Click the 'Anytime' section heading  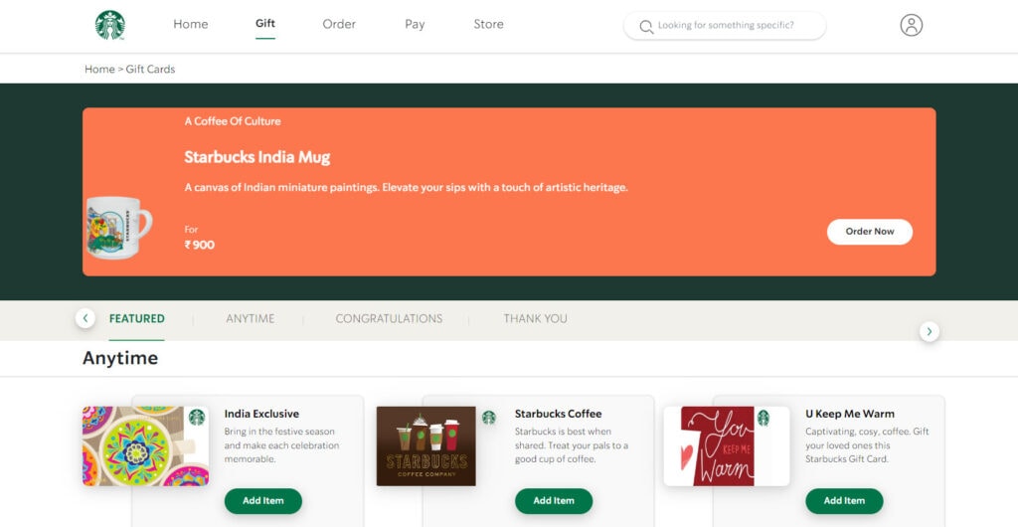pos(120,358)
